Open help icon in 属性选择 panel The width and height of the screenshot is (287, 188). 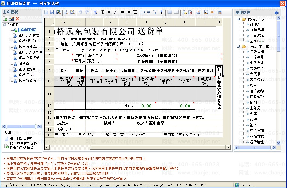pos(277,13)
